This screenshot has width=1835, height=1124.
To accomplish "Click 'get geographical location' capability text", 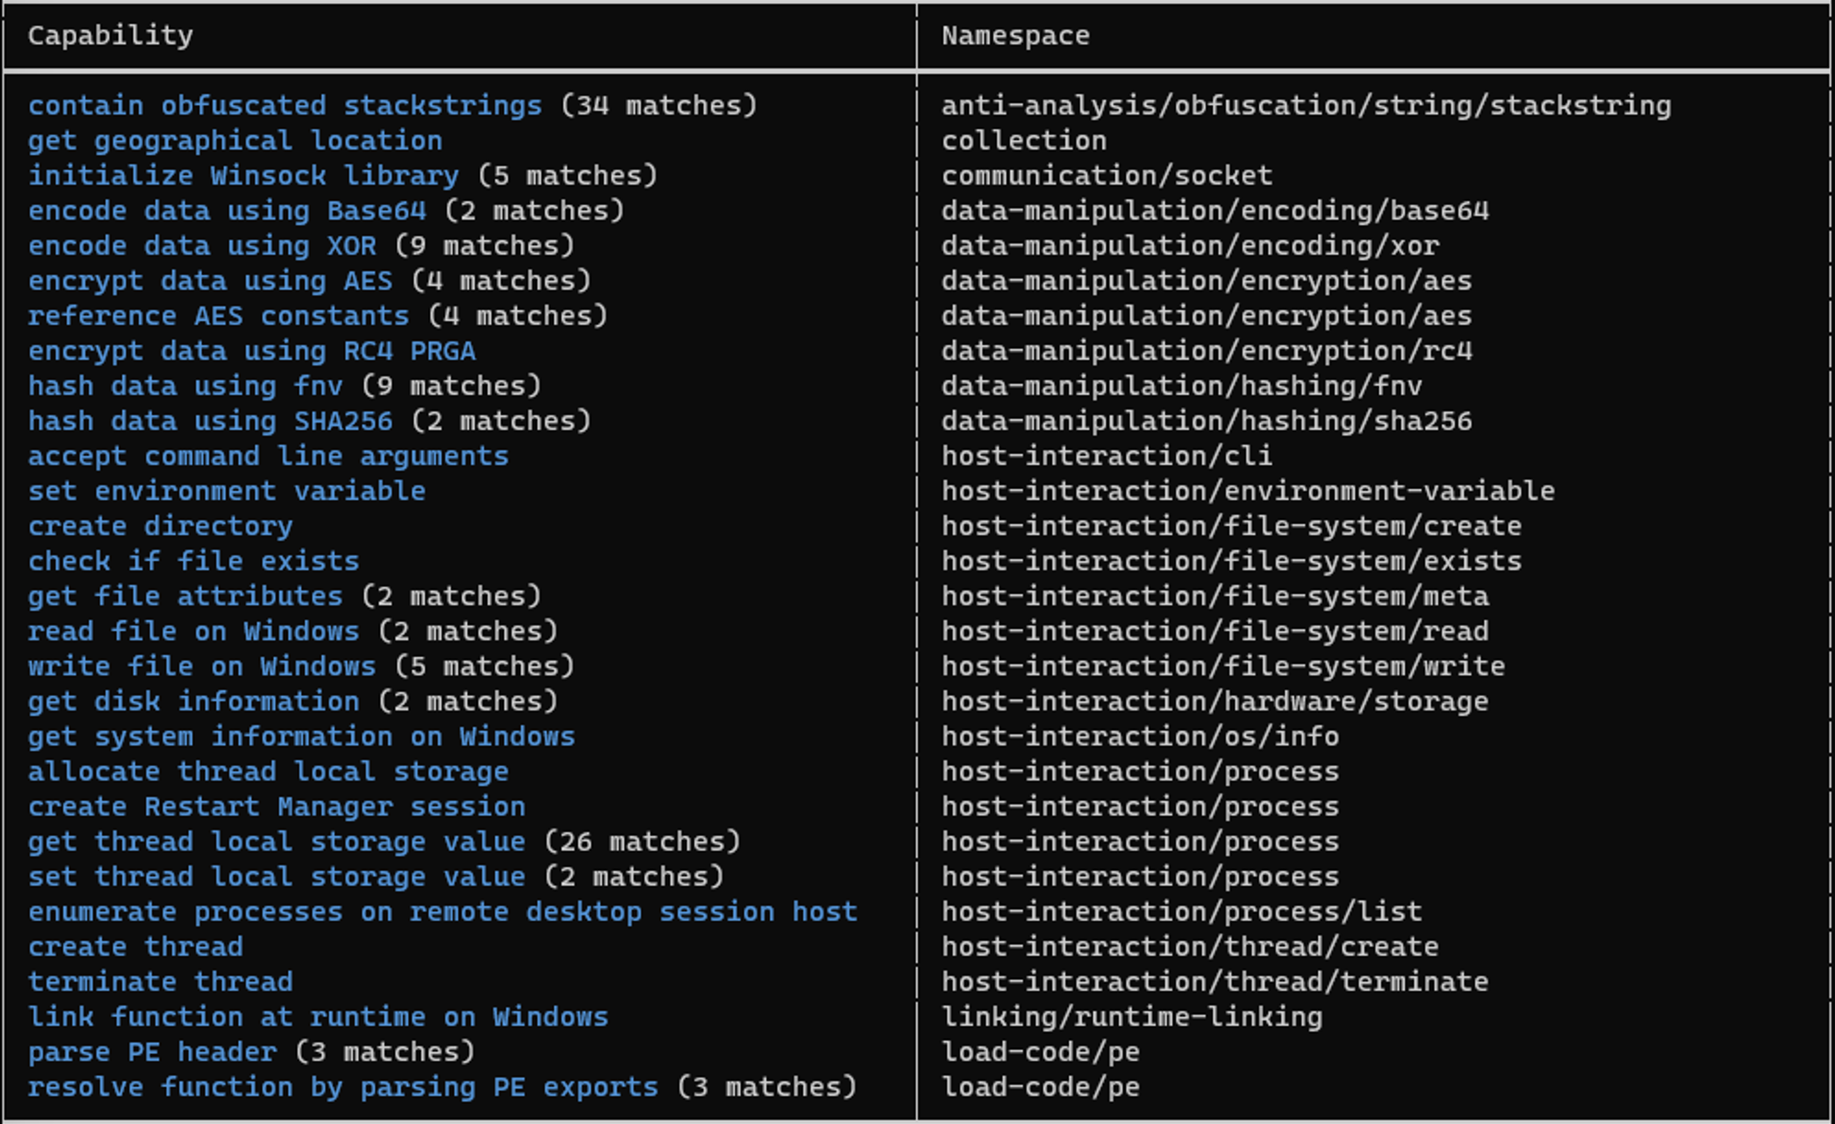I will point(234,140).
